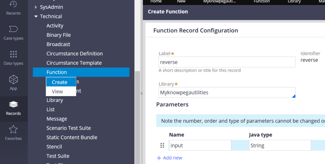Open the Recents panel icon
The width and height of the screenshot is (325, 164).
point(13,4)
